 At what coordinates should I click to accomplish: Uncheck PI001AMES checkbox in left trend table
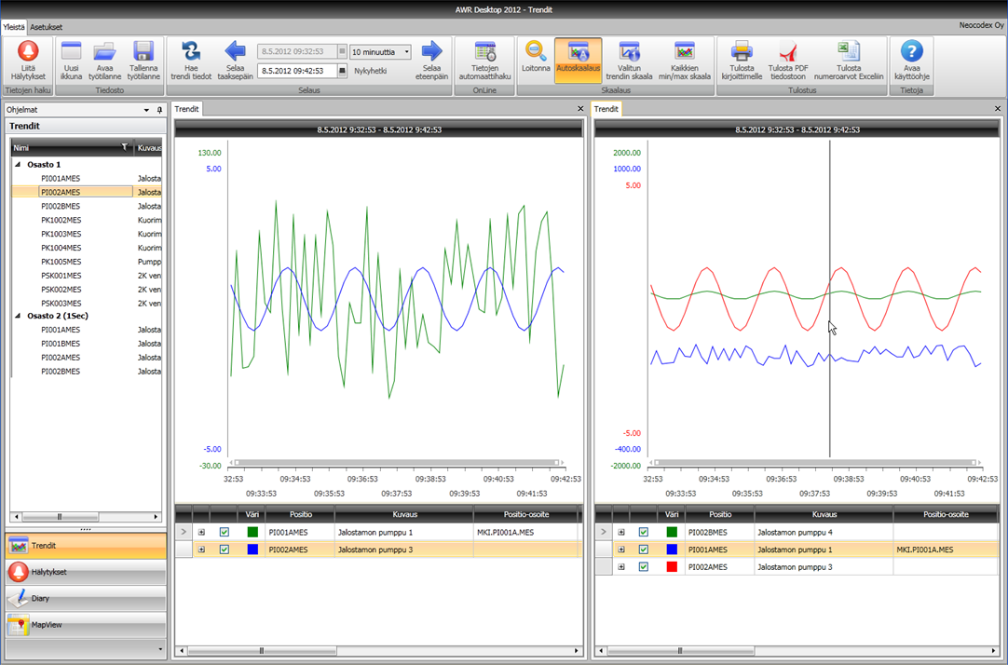[224, 532]
